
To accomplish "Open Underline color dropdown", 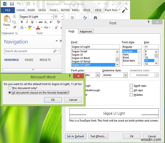I will (x=156, y=75).
